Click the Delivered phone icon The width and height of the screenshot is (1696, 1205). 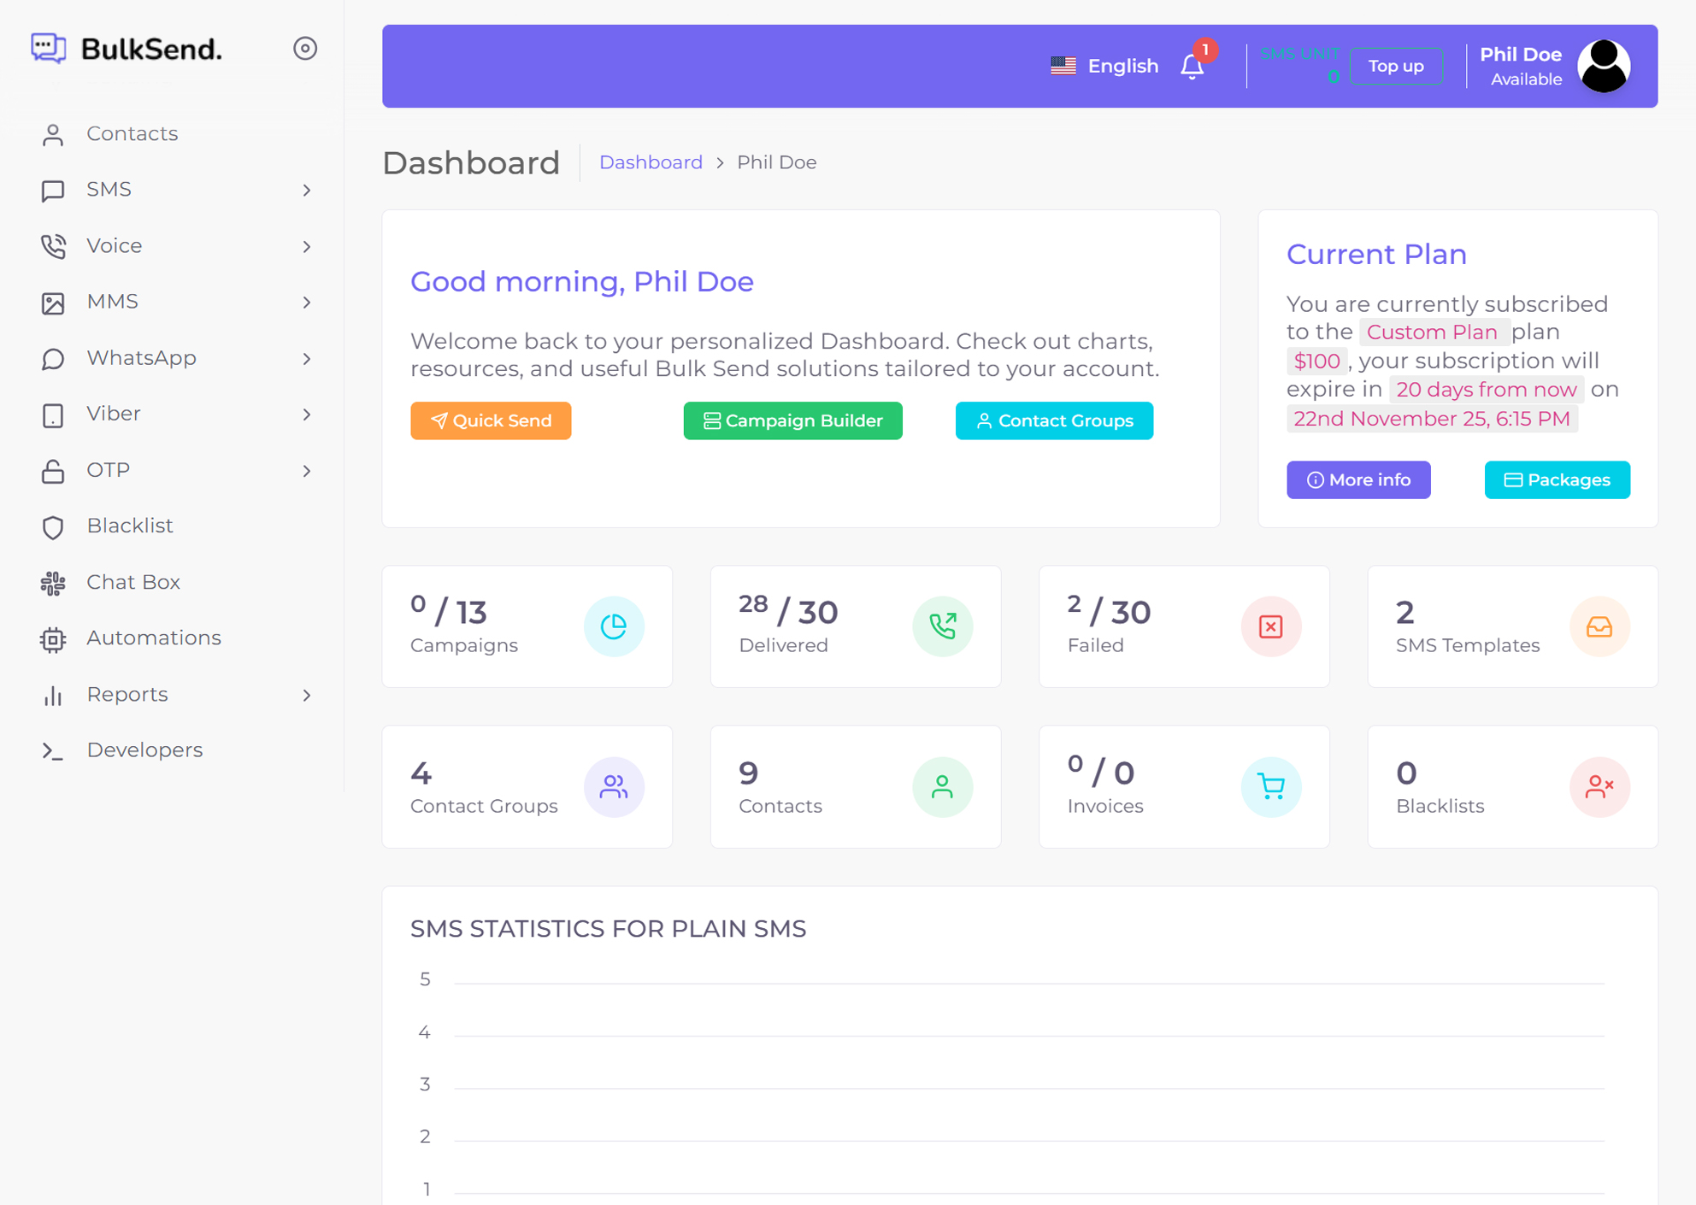[942, 626]
